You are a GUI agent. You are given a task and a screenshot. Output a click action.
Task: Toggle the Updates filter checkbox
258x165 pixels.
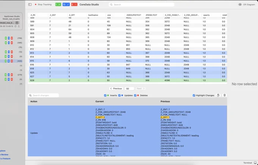click(x=120, y=96)
